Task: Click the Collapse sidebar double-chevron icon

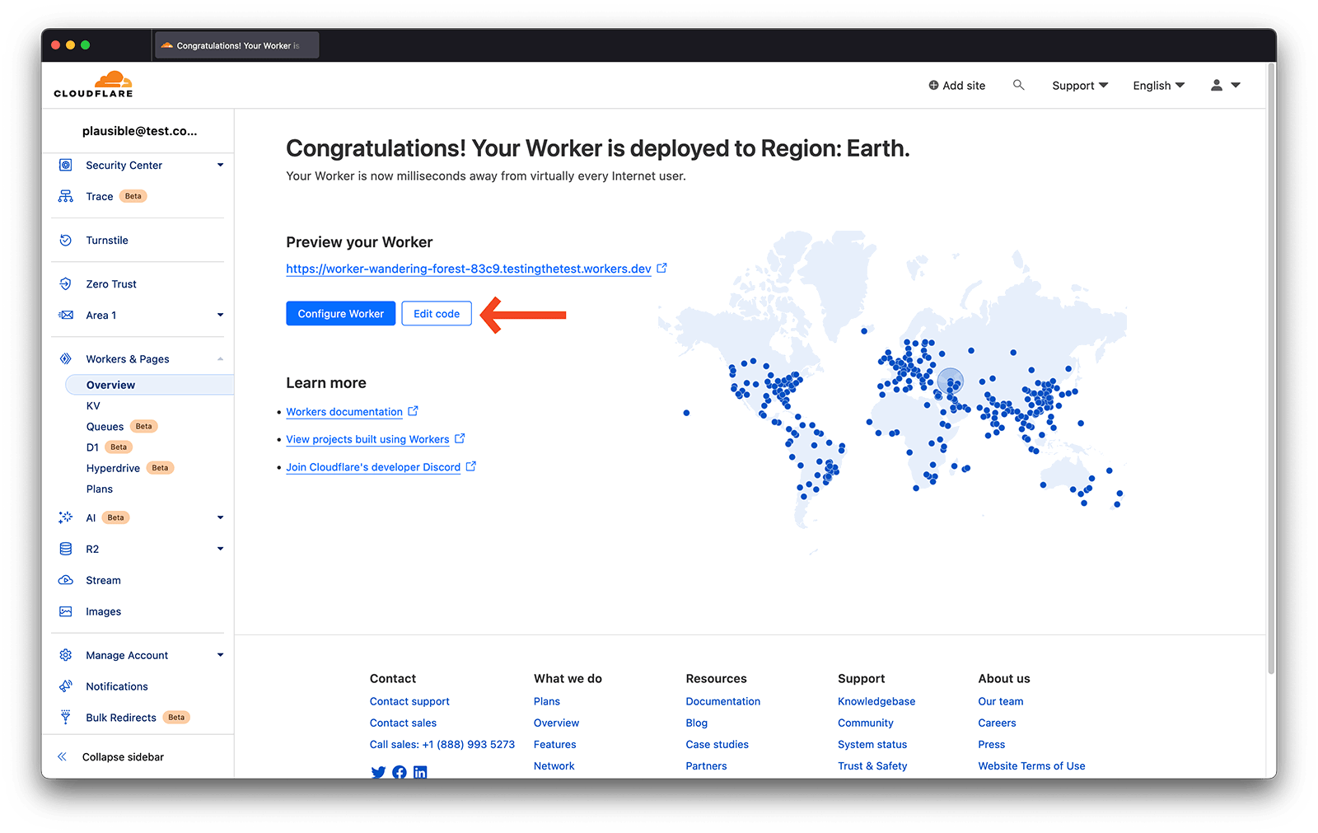Action: pyautogui.click(x=62, y=756)
